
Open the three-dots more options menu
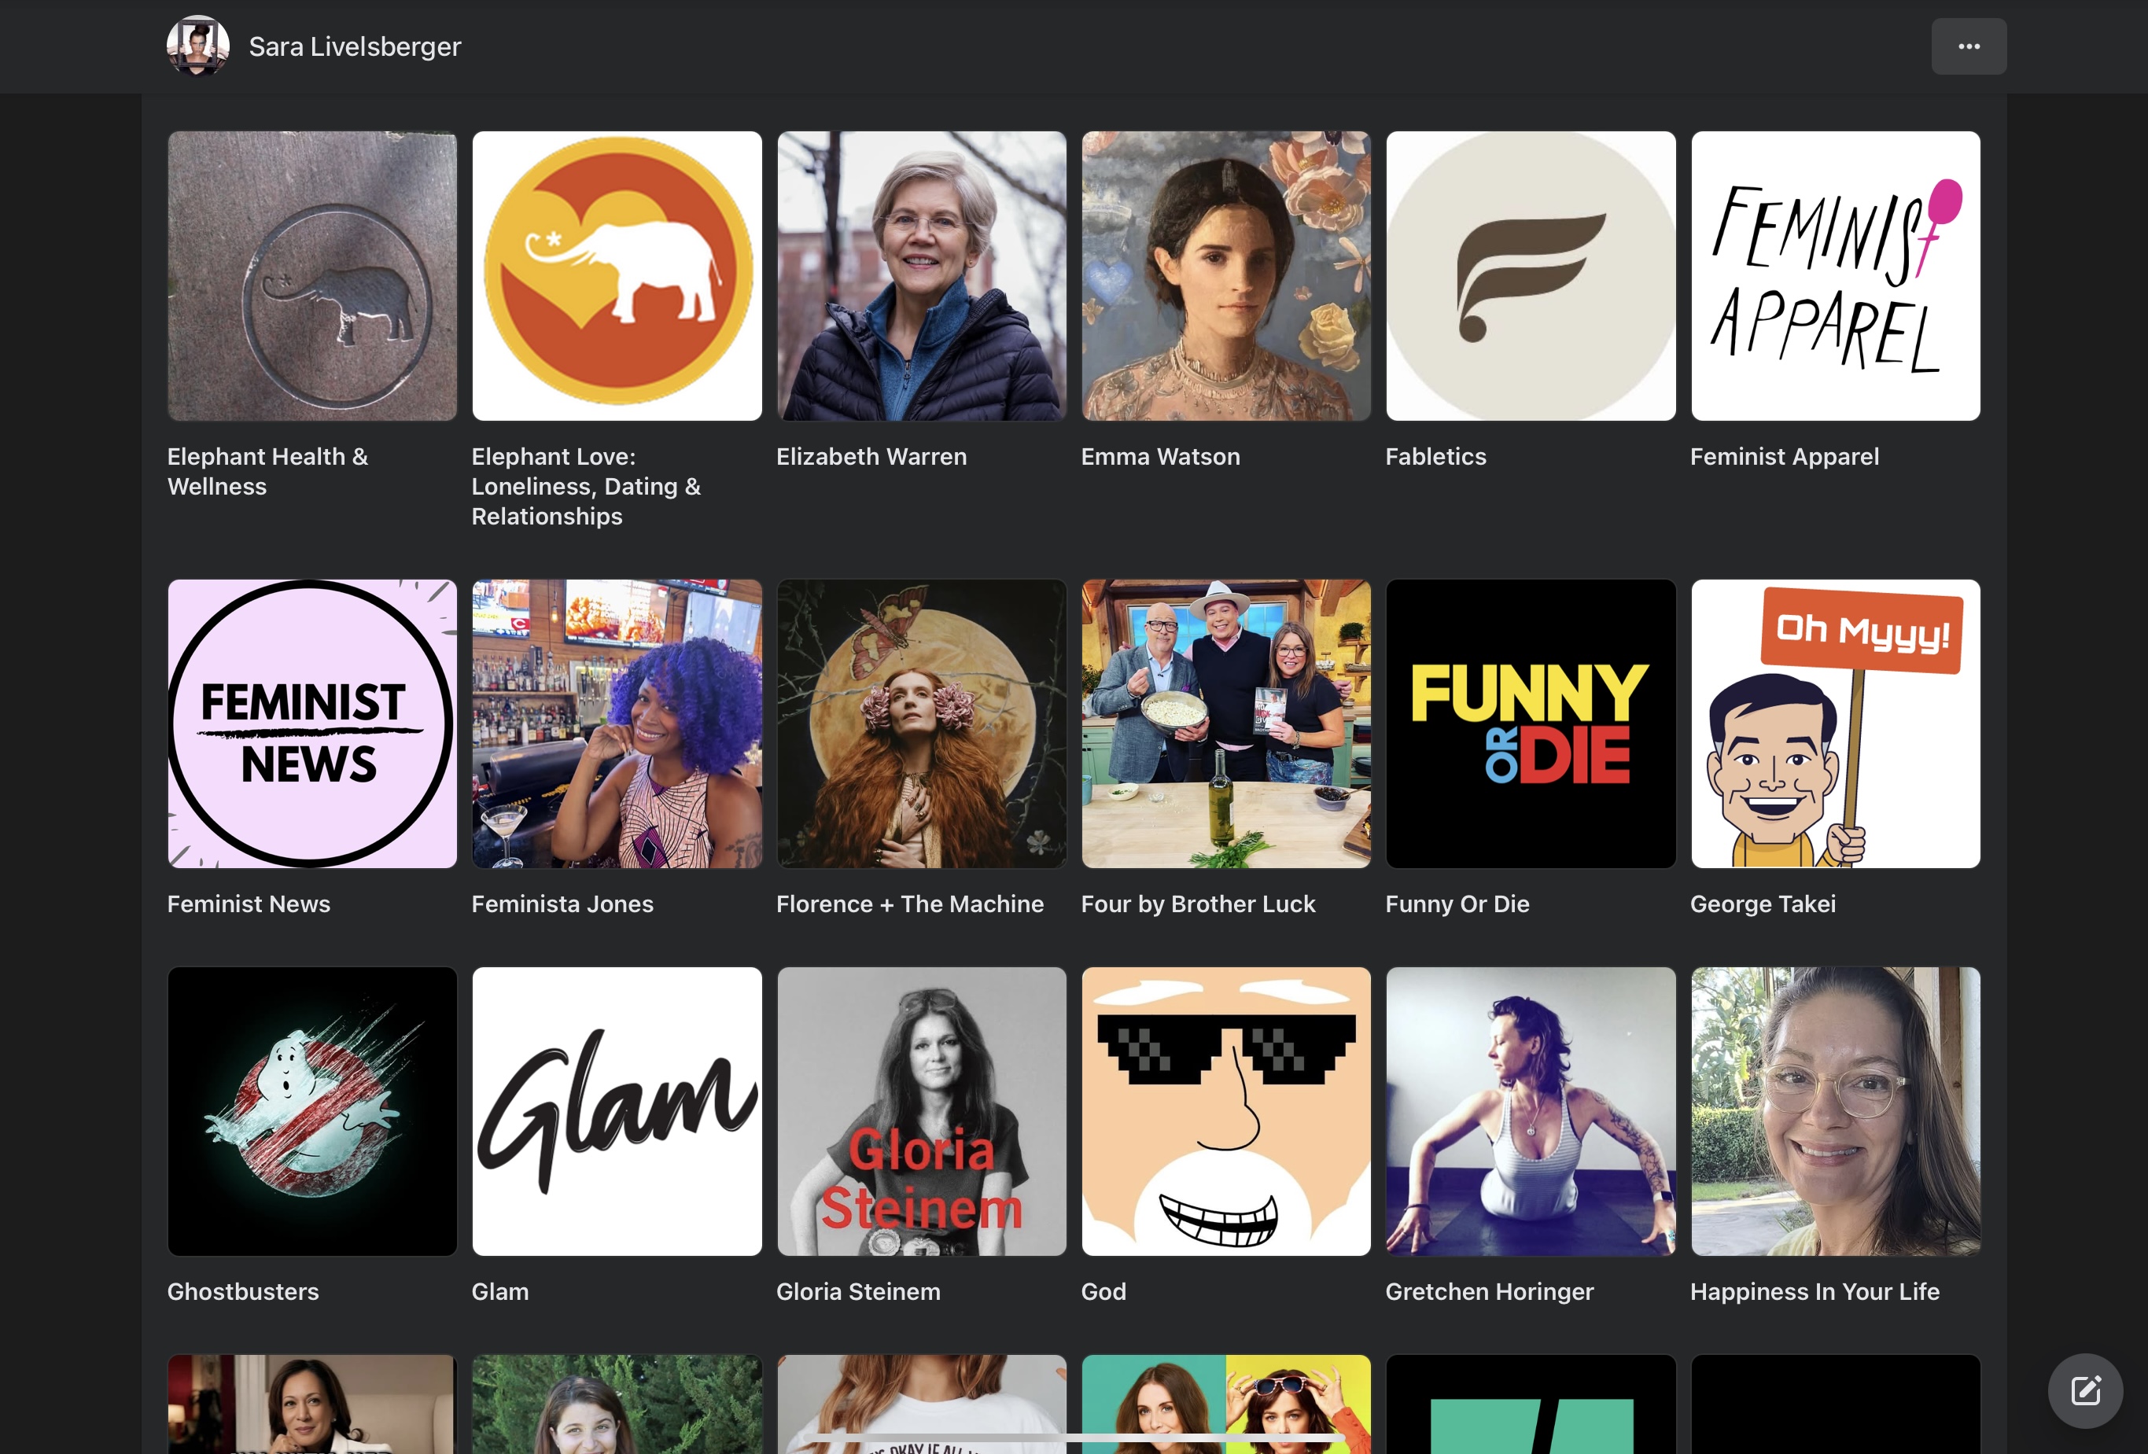1968,46
